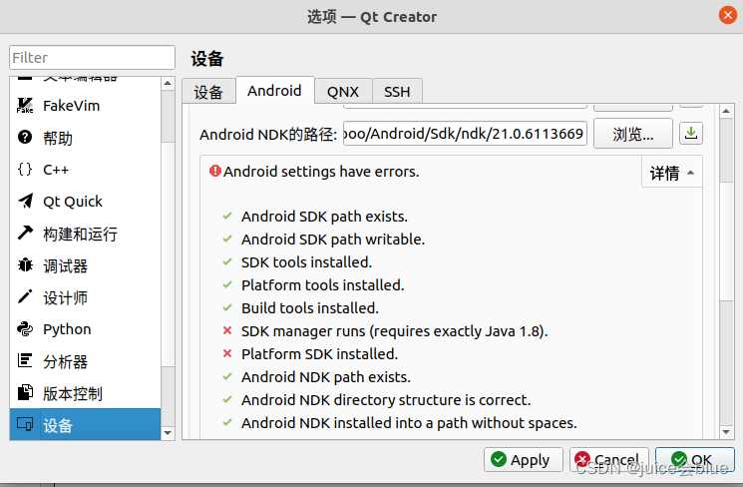Click 'Android NDK directory structure is correct.' text

point(386,400)
